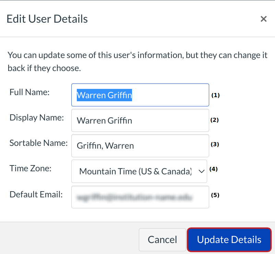Click annotation marker (4) beside Time Zone
This screenshot has width=275, height=254.
tap(214, 169)
